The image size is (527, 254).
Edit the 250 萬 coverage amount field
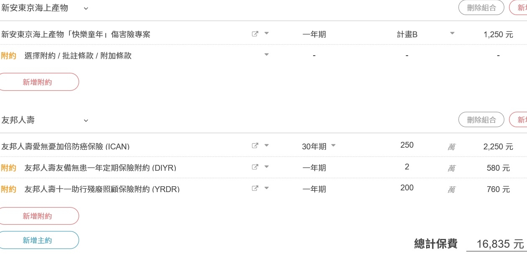tap(407, 145)
